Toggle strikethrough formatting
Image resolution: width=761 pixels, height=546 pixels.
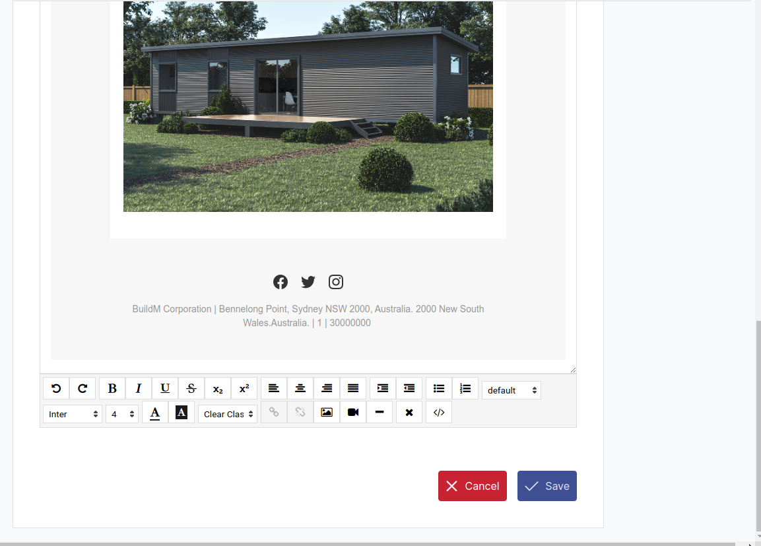click(x=191, y=388)
